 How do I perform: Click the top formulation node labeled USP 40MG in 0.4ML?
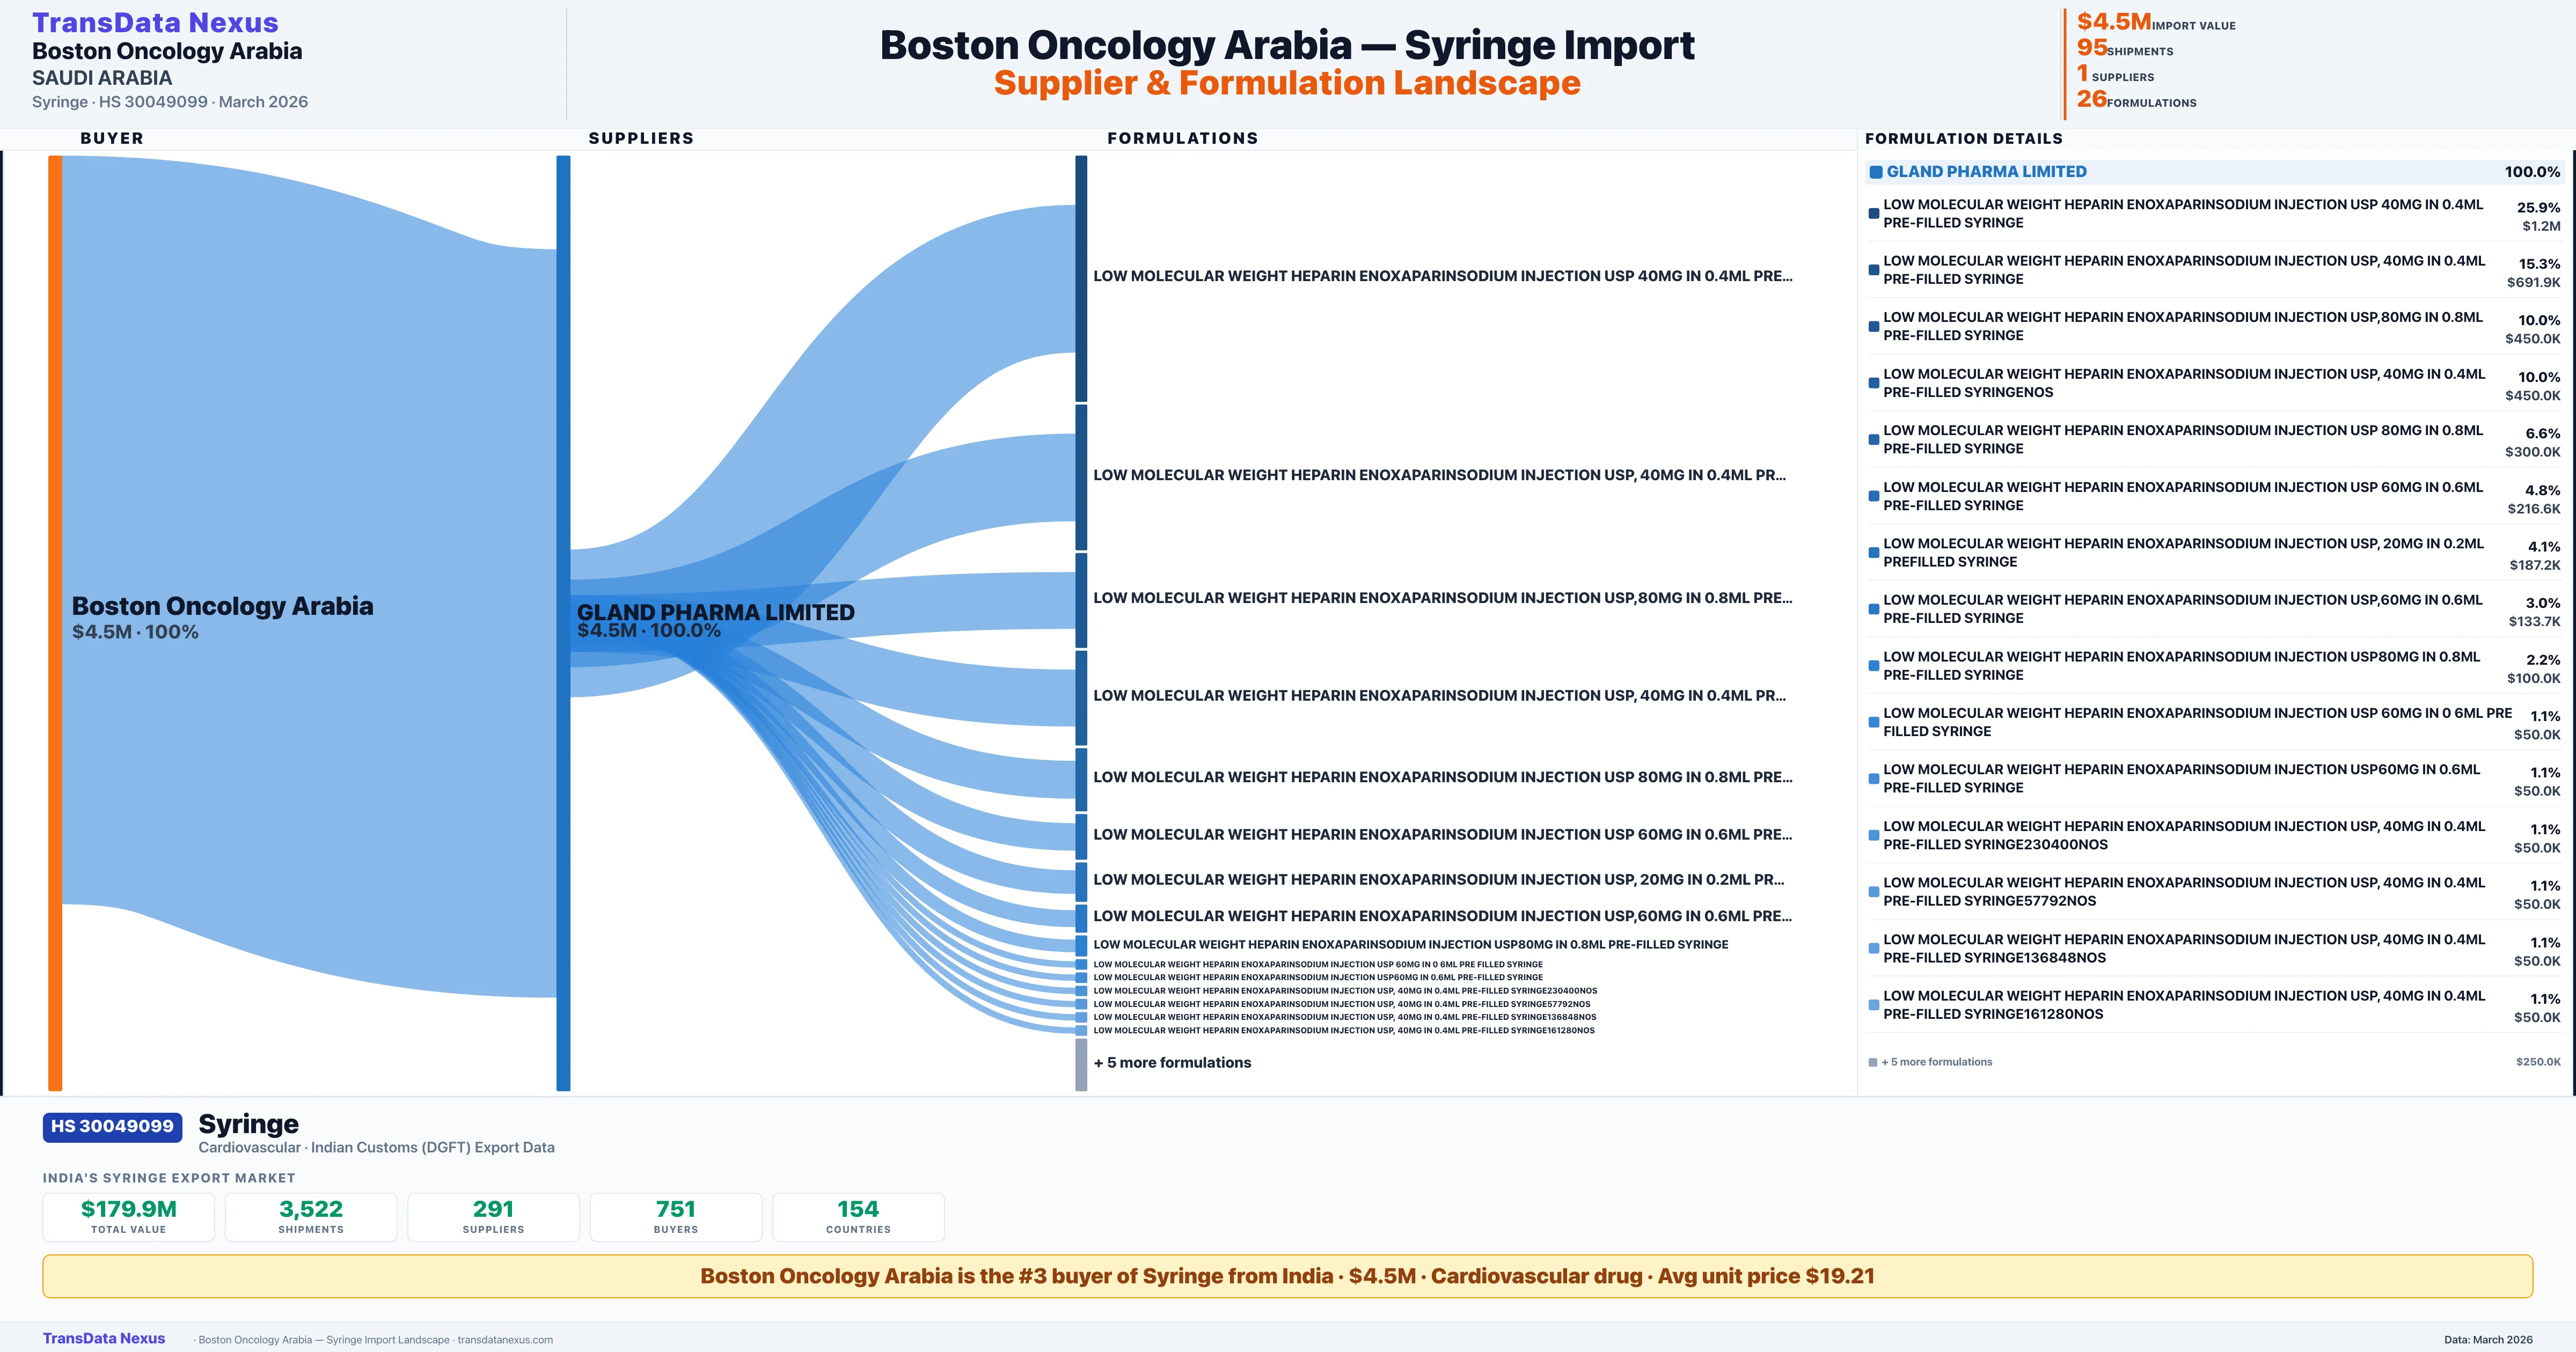coord(1081,278)
